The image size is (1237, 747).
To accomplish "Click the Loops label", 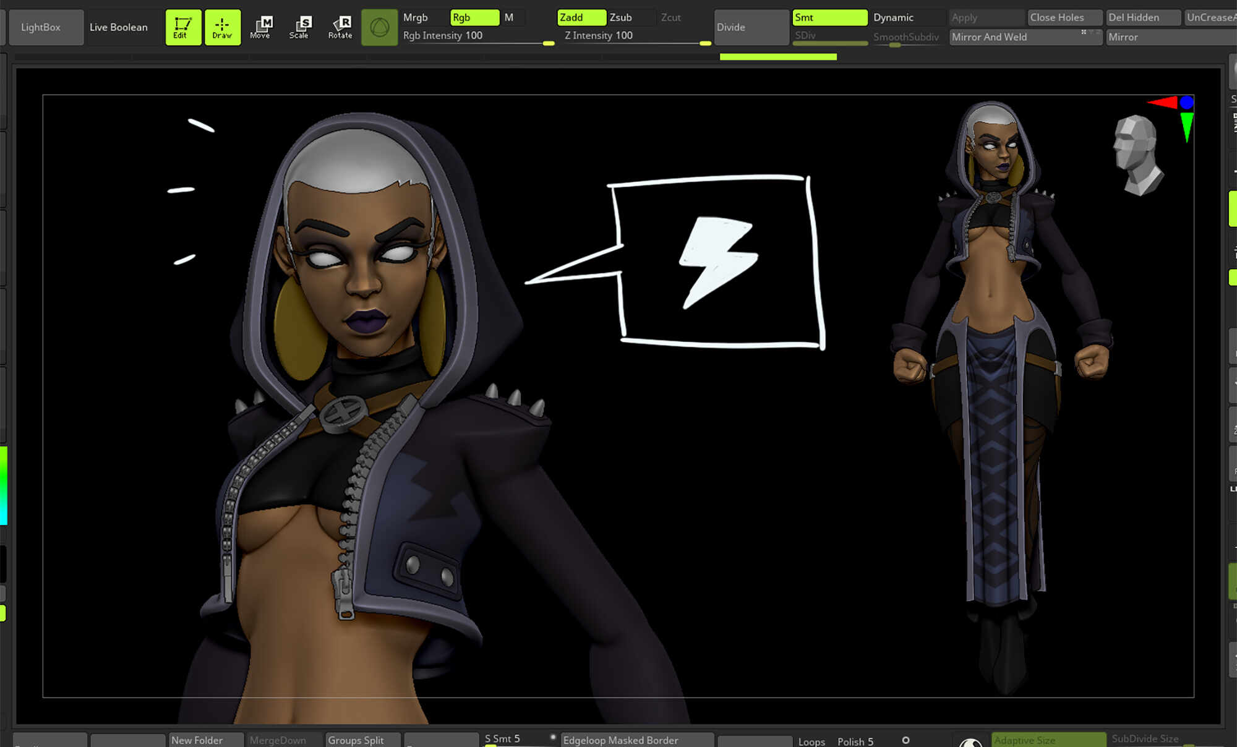I will (x=811, y=741).
